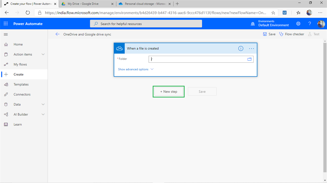Click the Home house icon in sidebar
This screenshot has width=327, height=183.
pyautogui.click(x=6, y=44)
